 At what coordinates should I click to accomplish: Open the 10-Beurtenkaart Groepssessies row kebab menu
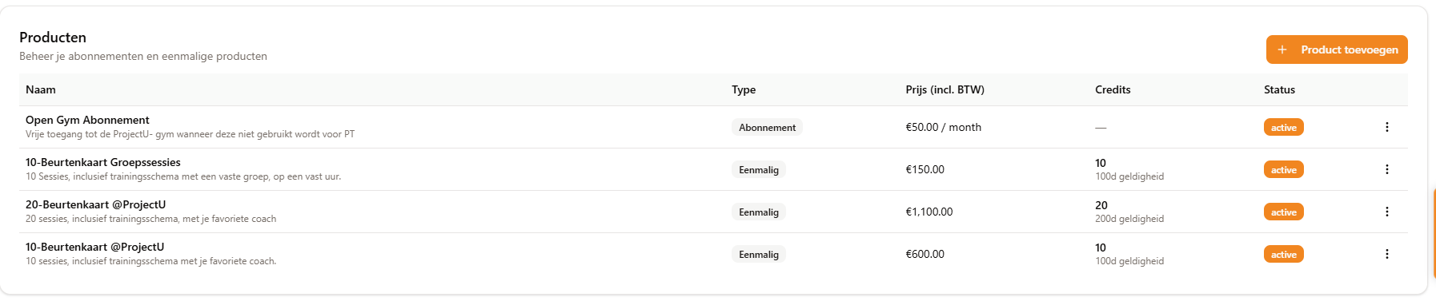(x=1386, y=169)
